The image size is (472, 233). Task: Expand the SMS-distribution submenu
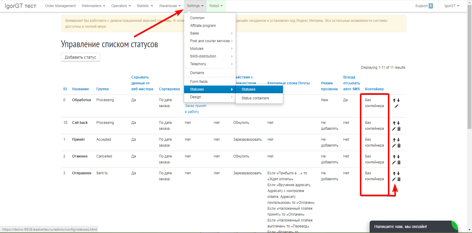point(210,56)
